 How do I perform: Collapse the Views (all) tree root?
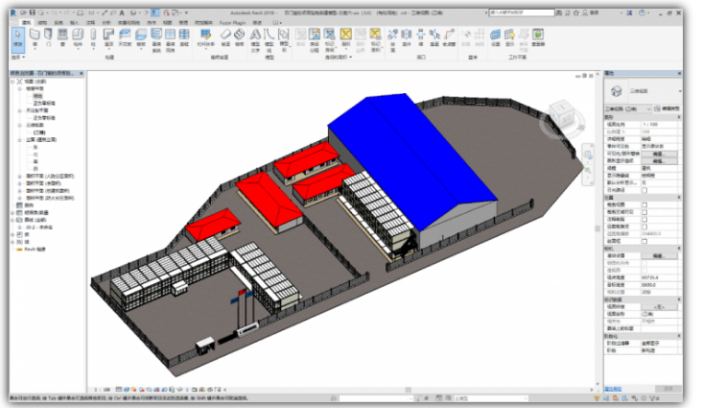pyautogui.click(x=13, y=82)
